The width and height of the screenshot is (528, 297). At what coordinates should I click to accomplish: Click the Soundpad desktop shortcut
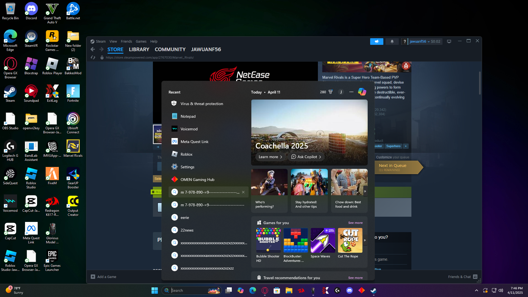click(x=31, y=94)
